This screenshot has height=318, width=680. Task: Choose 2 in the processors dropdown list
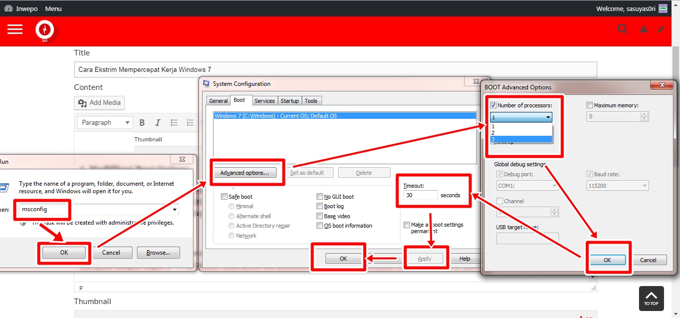click(521, 133)
